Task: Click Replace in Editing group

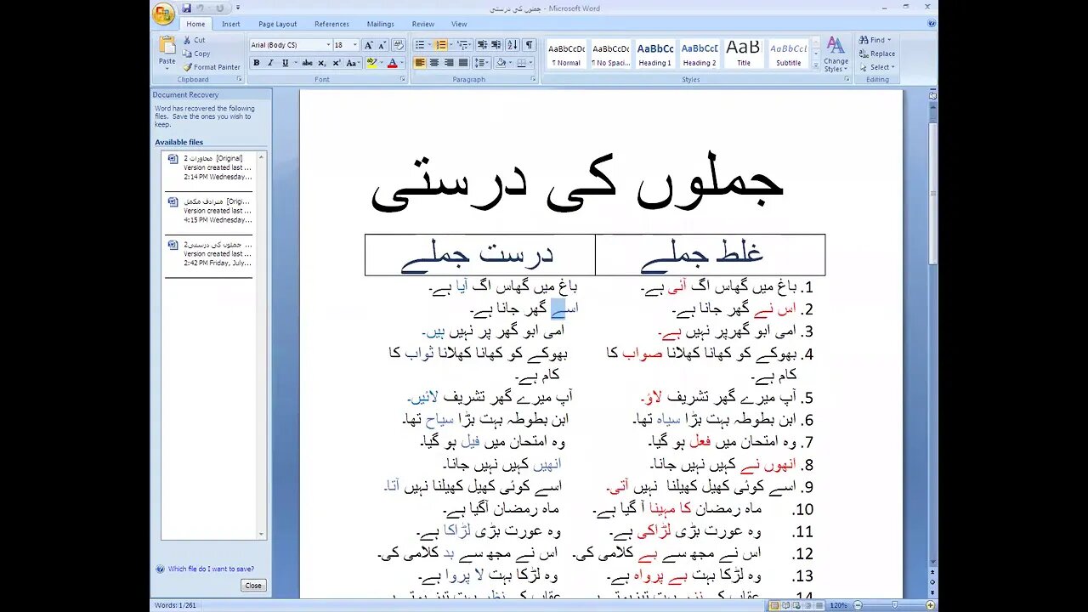Action: click(877, 54)
